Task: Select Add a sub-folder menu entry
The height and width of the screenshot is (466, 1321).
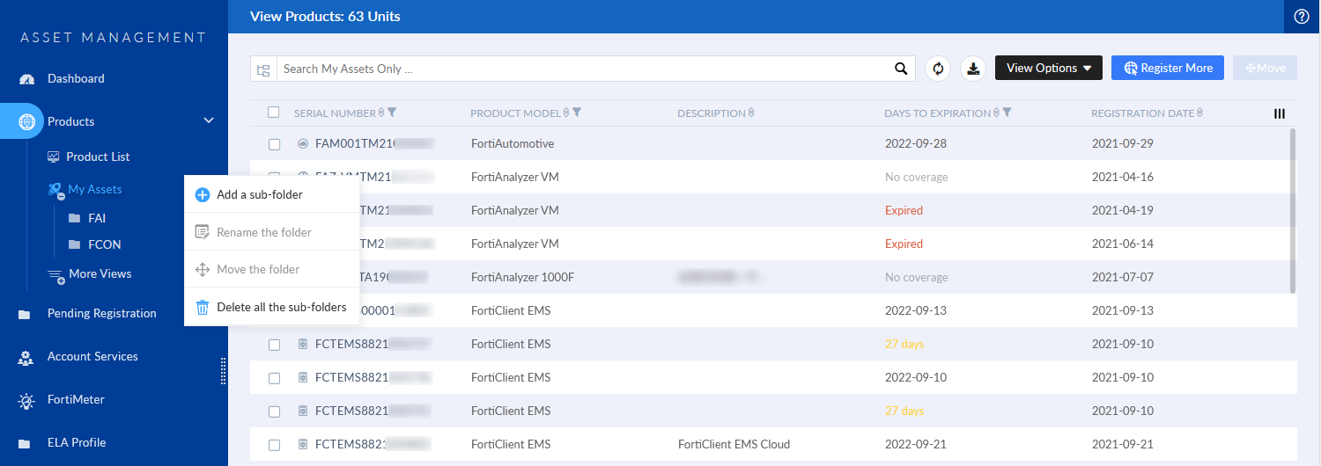Action: point(272,195)
